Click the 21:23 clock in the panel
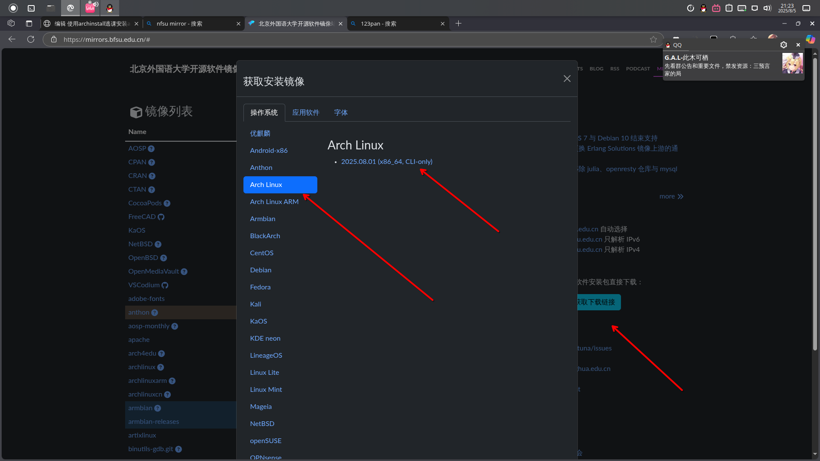820x461 pixels. pos(787,8)
